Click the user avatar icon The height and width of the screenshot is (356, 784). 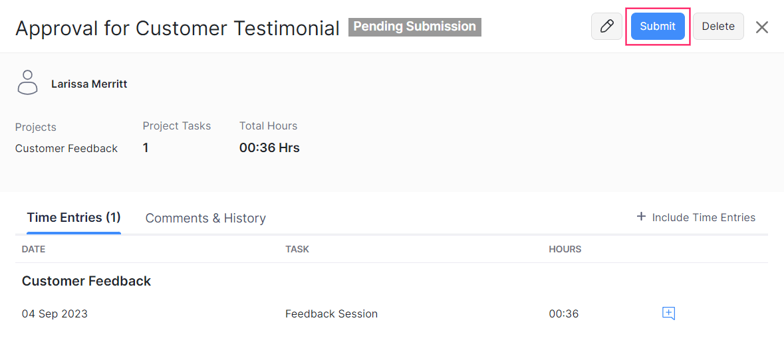27,83
